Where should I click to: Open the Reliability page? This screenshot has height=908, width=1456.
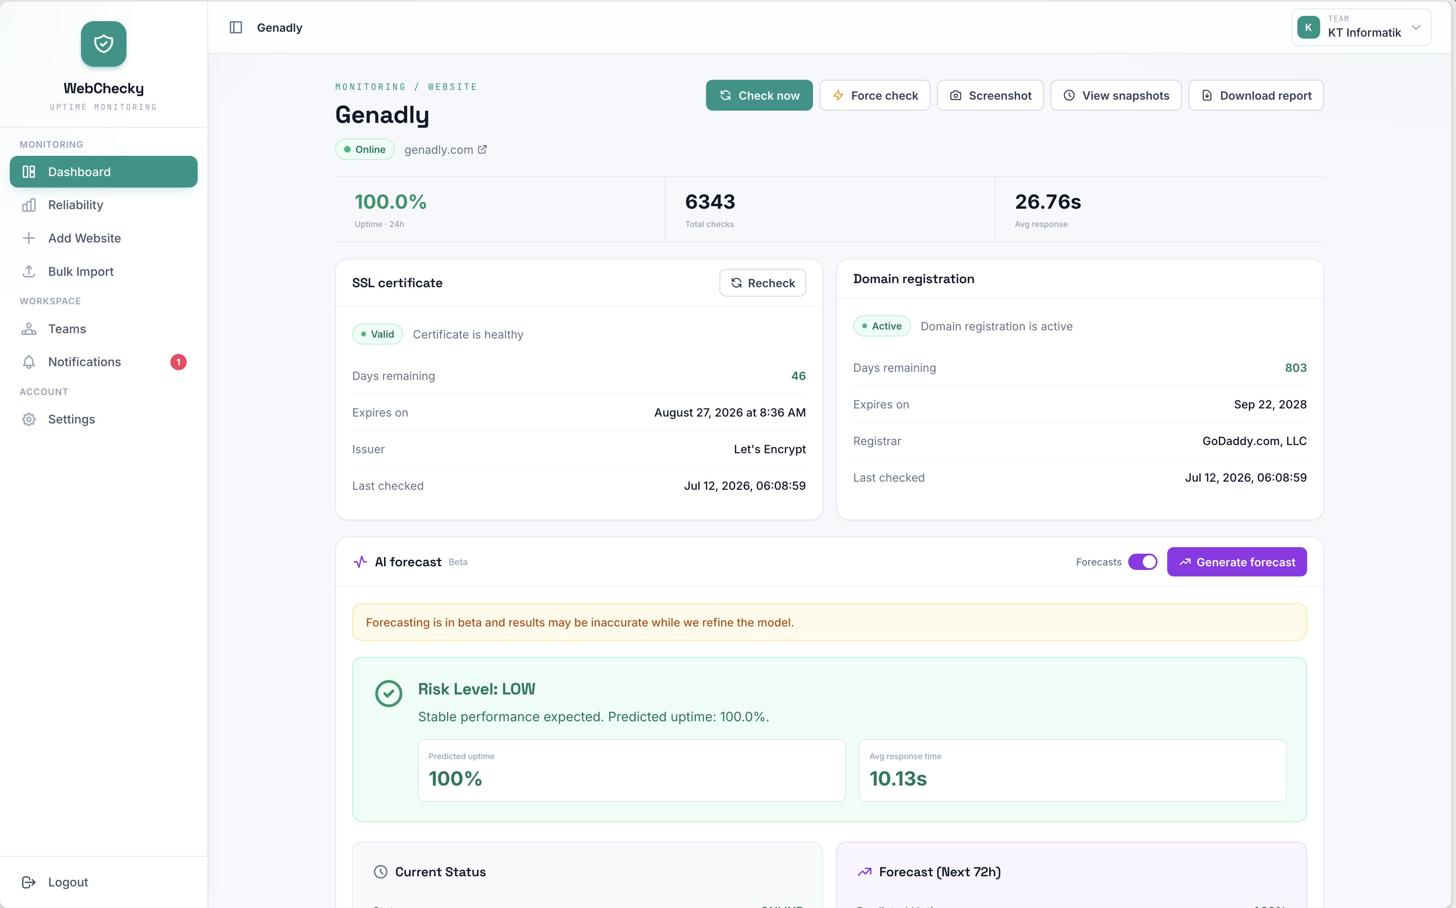coord(103,205)
